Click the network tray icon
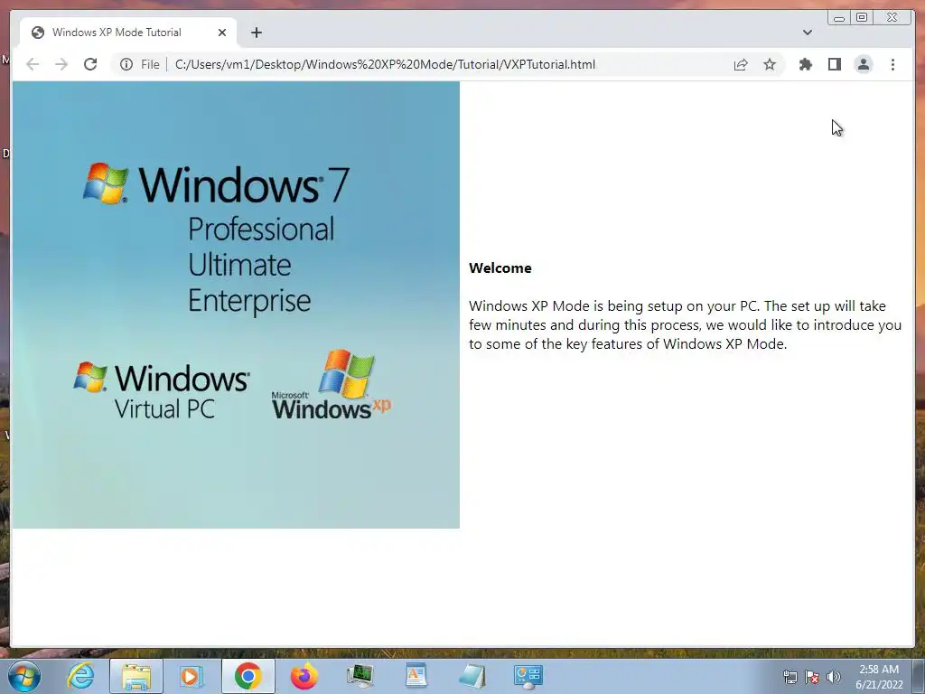925x694 pixels. pos(790,678)
